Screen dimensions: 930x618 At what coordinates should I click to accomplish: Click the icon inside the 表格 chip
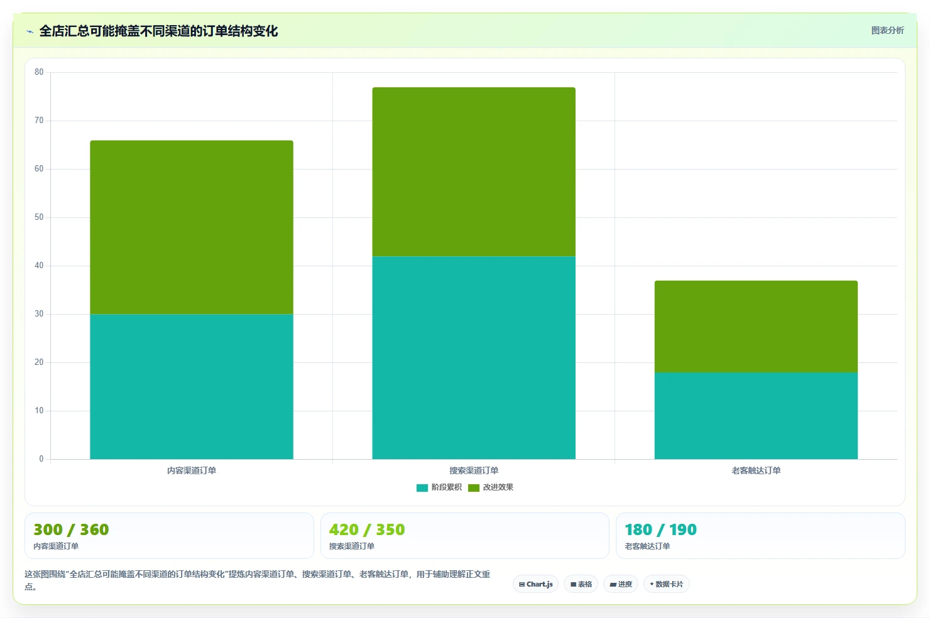pos(573,584)
